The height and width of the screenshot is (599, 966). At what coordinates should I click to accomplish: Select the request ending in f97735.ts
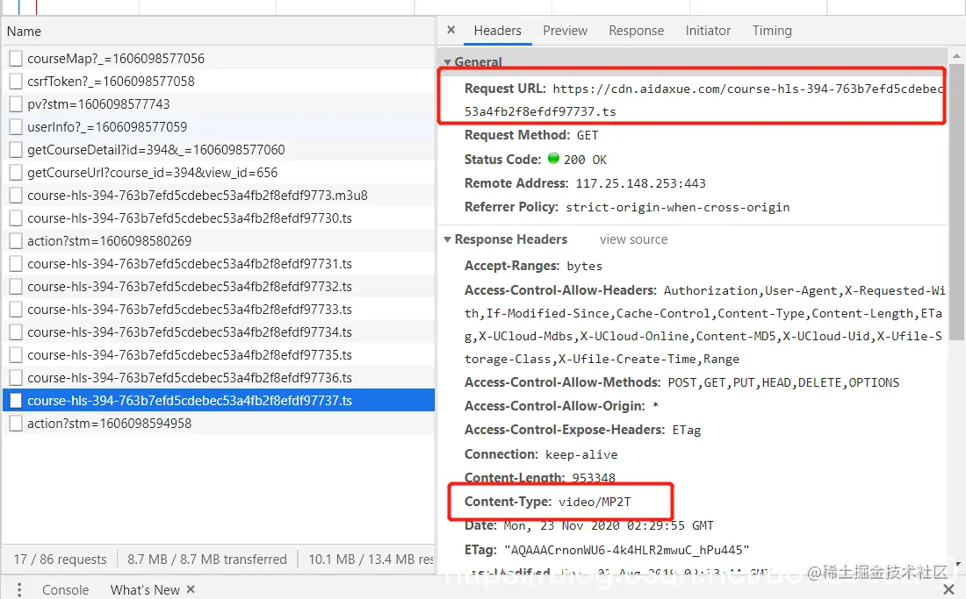coord(219,354)
